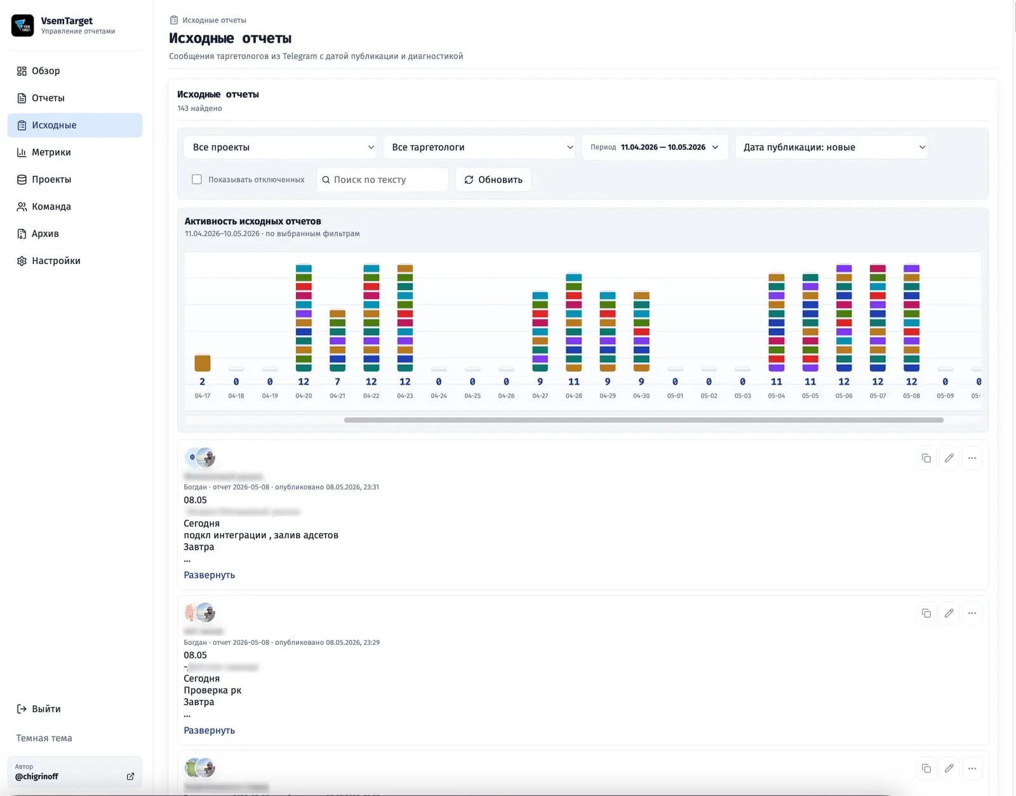1016x796 pixels.
Task: Expand the Все проекты dropdown
Action: pyautogui.click(x=280, y=147)
